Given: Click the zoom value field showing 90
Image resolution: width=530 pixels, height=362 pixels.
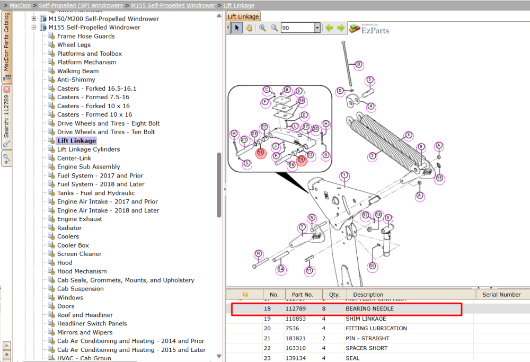Looking at the screenshot, I should click(x=298, y=28).
